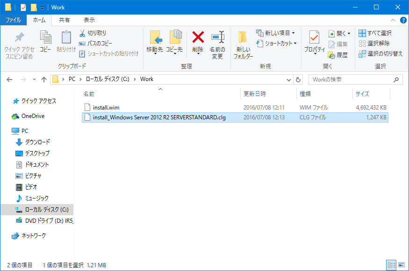
Task: Create a new folder from ribbon
Action: pyautogui.click(x=244, y=45)
